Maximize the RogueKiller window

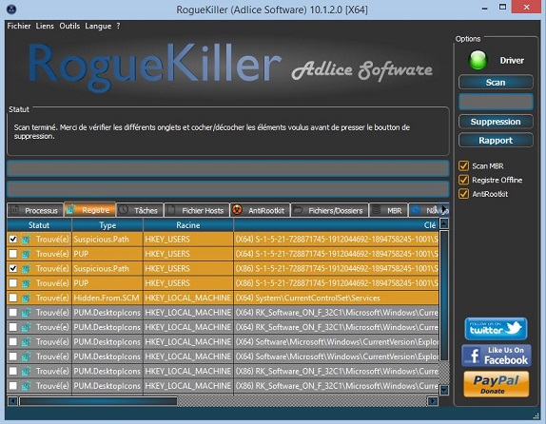[502, 7]
